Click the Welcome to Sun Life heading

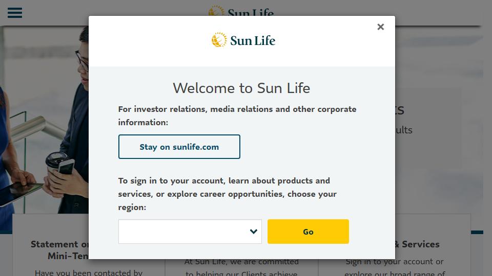coord(241,88)
